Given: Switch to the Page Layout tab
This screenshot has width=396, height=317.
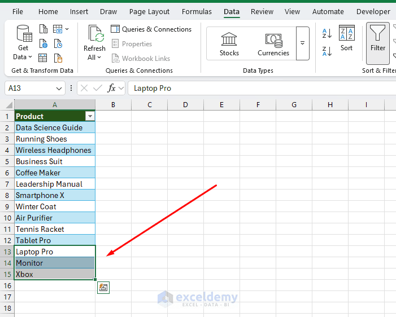Looking at the screenshot, I should [x=149, y=12].
